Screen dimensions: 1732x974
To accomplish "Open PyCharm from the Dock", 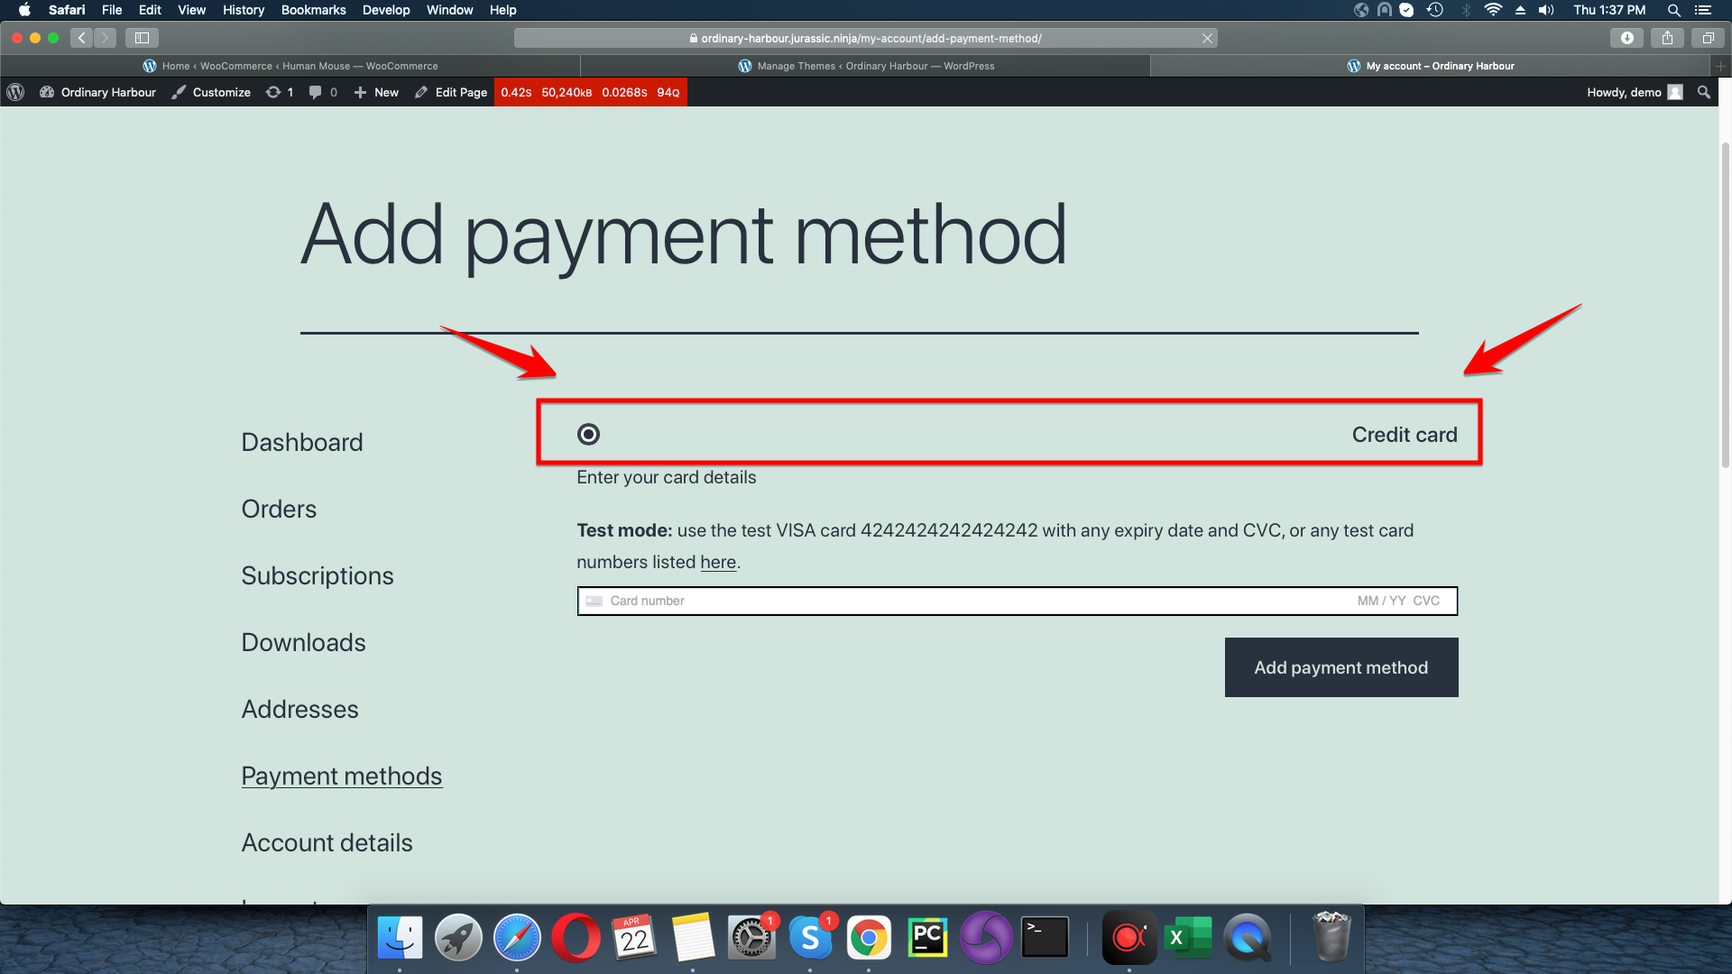I will click(x=926, y=937).
